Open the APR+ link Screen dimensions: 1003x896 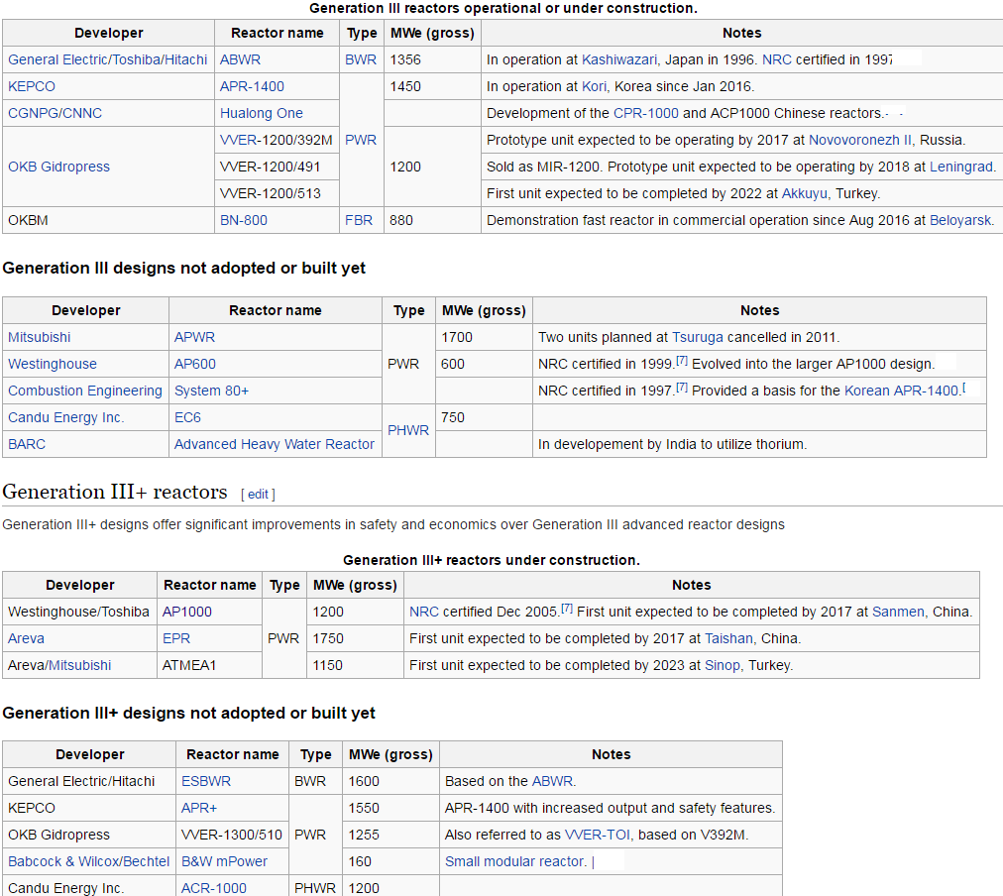coord(199,809)
